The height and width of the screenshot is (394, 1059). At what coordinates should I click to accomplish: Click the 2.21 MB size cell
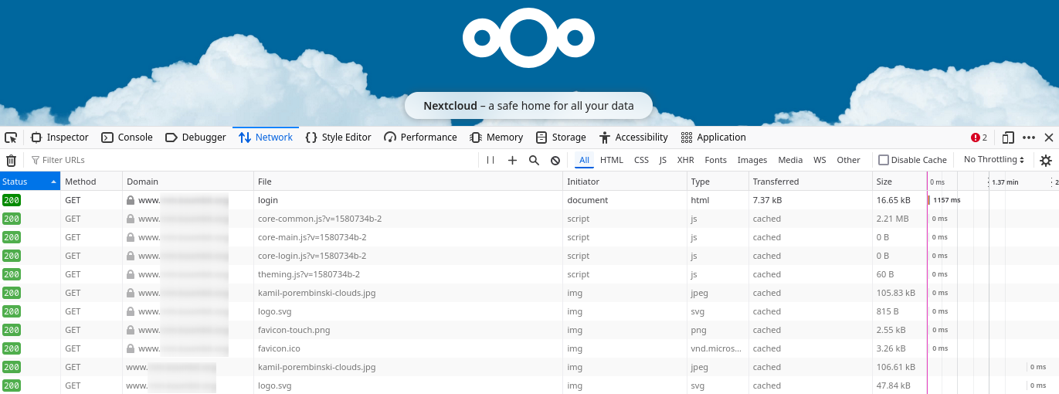pos(899,219)
